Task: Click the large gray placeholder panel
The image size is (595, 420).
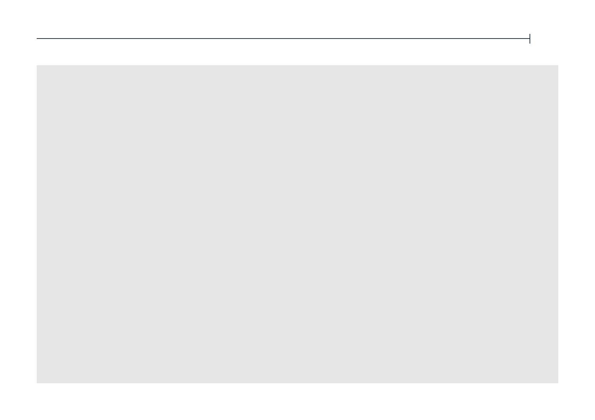Action: (297, 224)
